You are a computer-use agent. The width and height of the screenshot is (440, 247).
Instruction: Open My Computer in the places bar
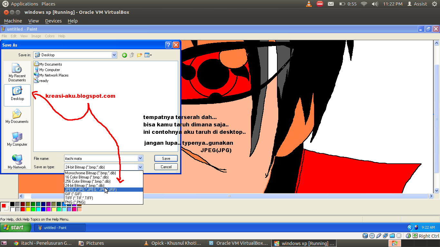pos(17,139)
